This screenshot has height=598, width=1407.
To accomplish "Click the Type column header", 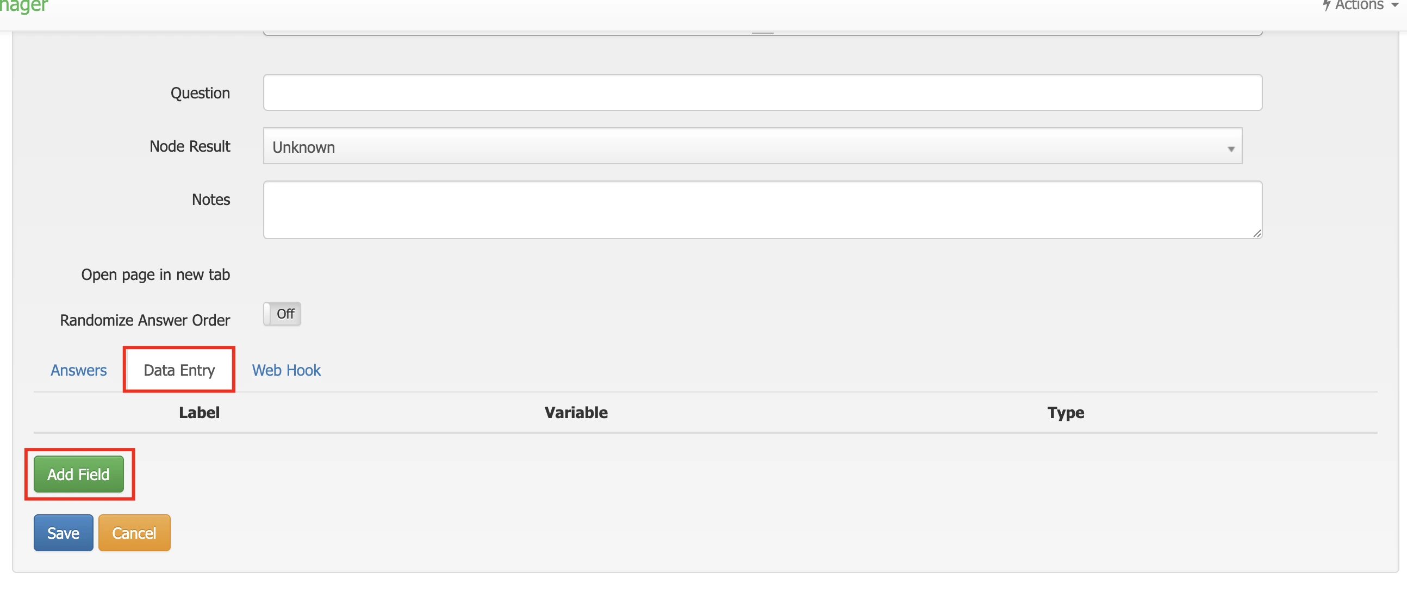I will (x=1065, y=413).
